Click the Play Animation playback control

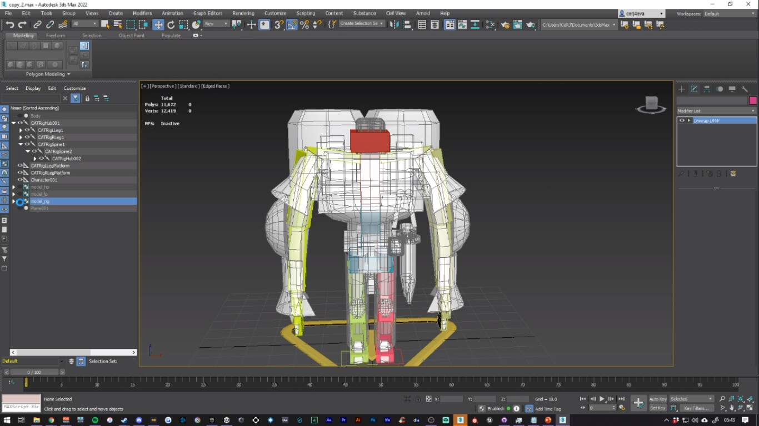[602, 399]
